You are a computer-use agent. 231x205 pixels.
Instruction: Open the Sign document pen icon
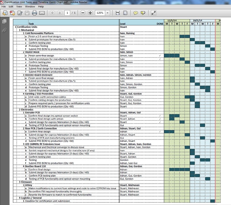tap(20, 13)
